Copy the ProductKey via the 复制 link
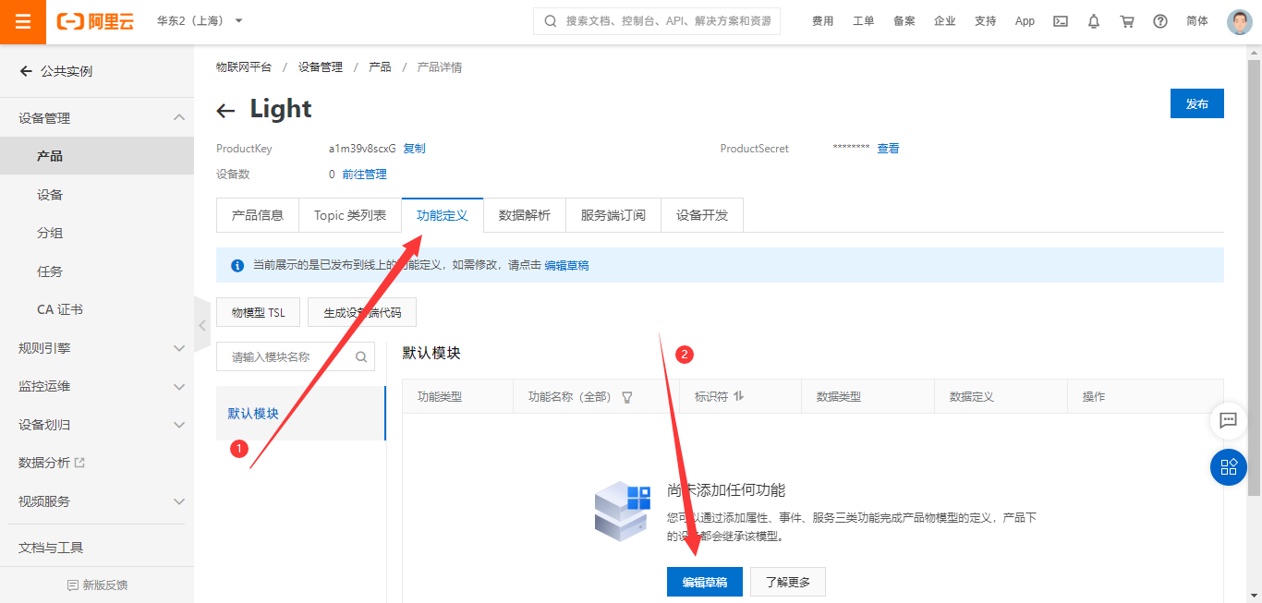Screen dimensions: 1262x603 [413, 148]
